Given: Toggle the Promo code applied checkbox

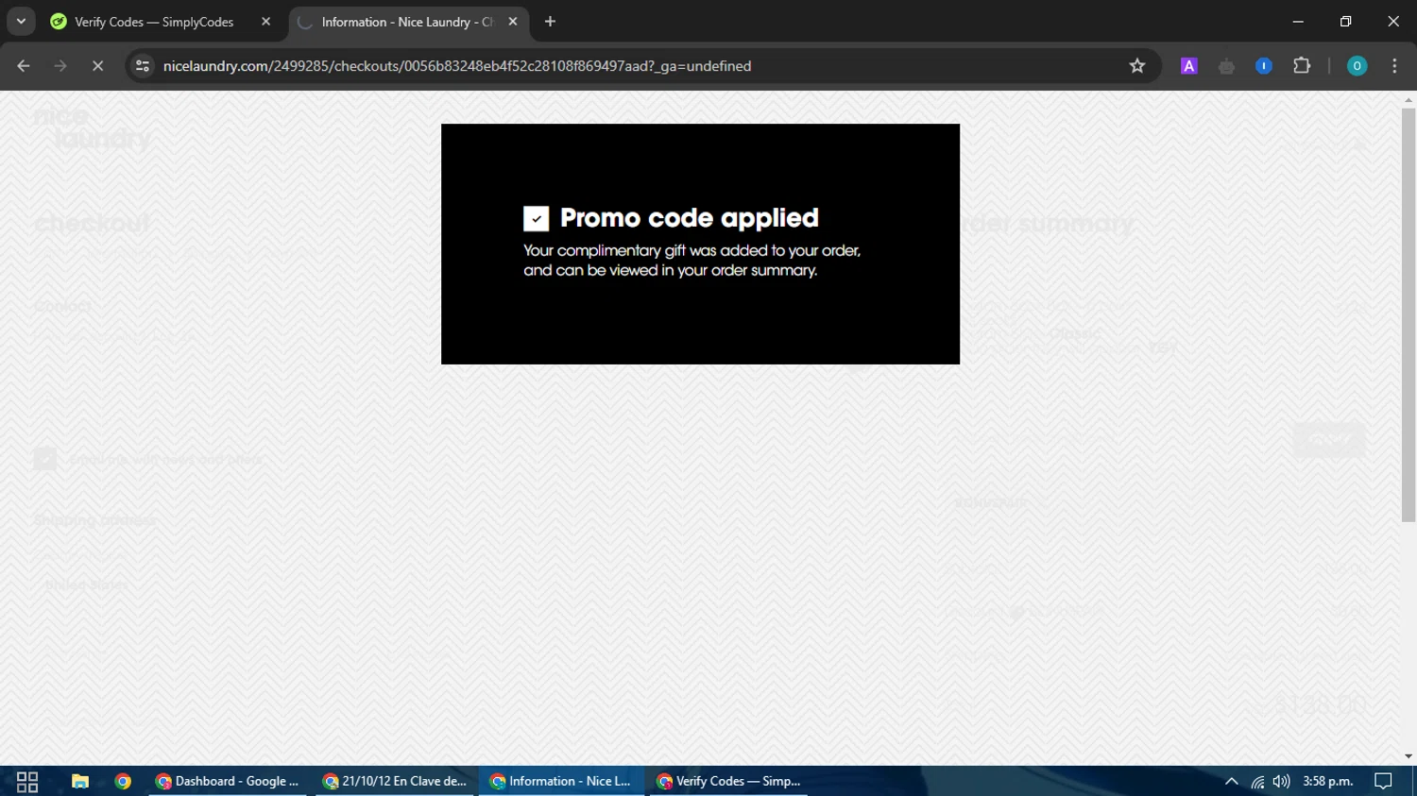Looking at the screenshot, I should coord(536,219).
